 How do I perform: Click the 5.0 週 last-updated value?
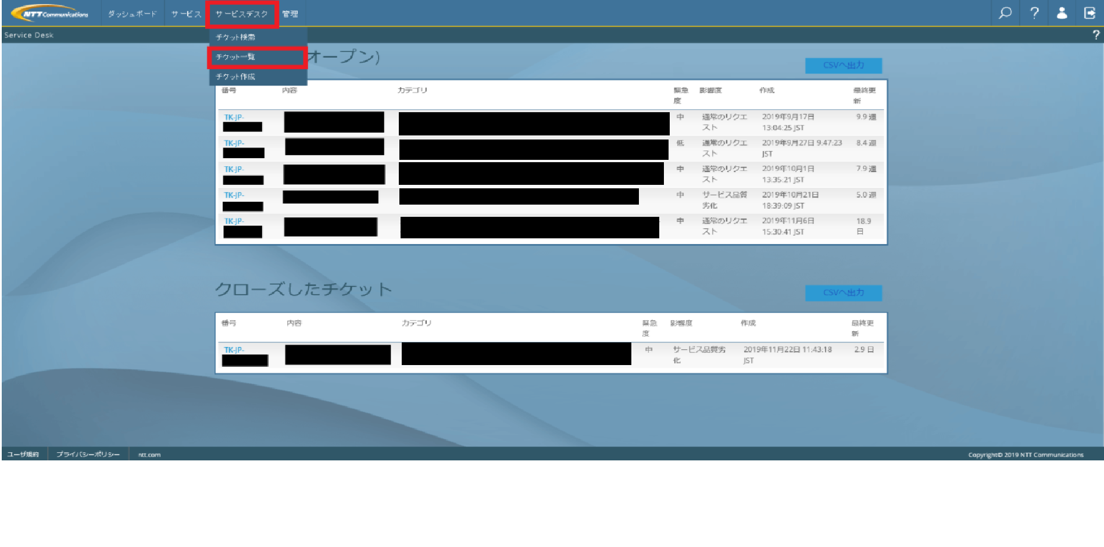(x=866, y=195)
